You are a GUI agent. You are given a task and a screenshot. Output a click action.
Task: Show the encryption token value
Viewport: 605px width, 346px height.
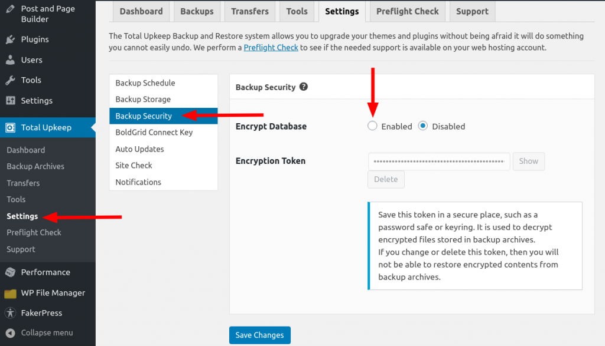(528, 161)
